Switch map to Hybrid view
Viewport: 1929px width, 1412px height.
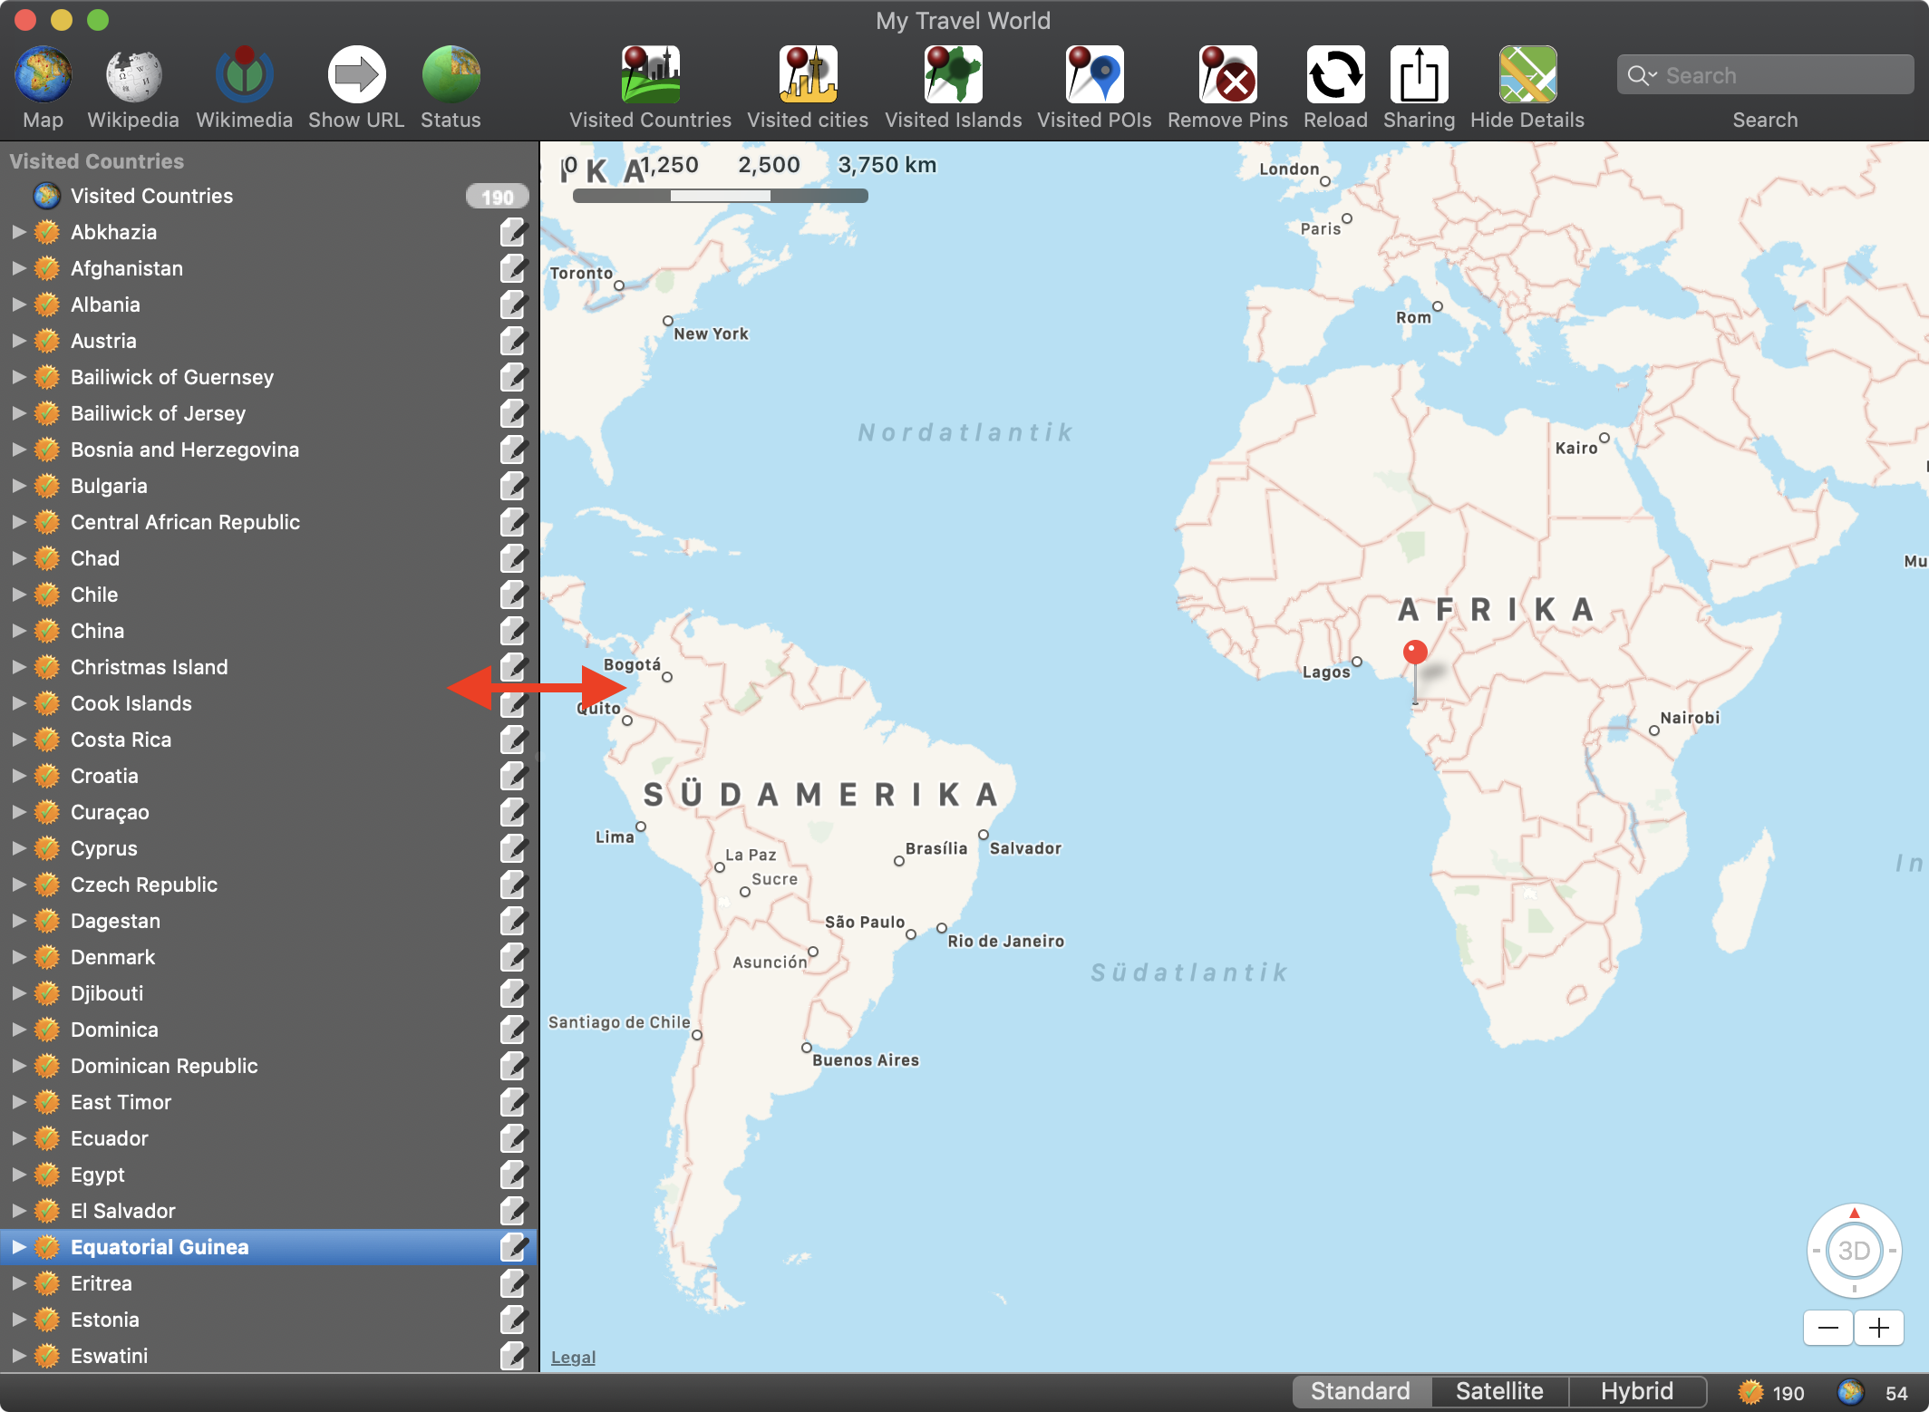tap(1637, 1391)
